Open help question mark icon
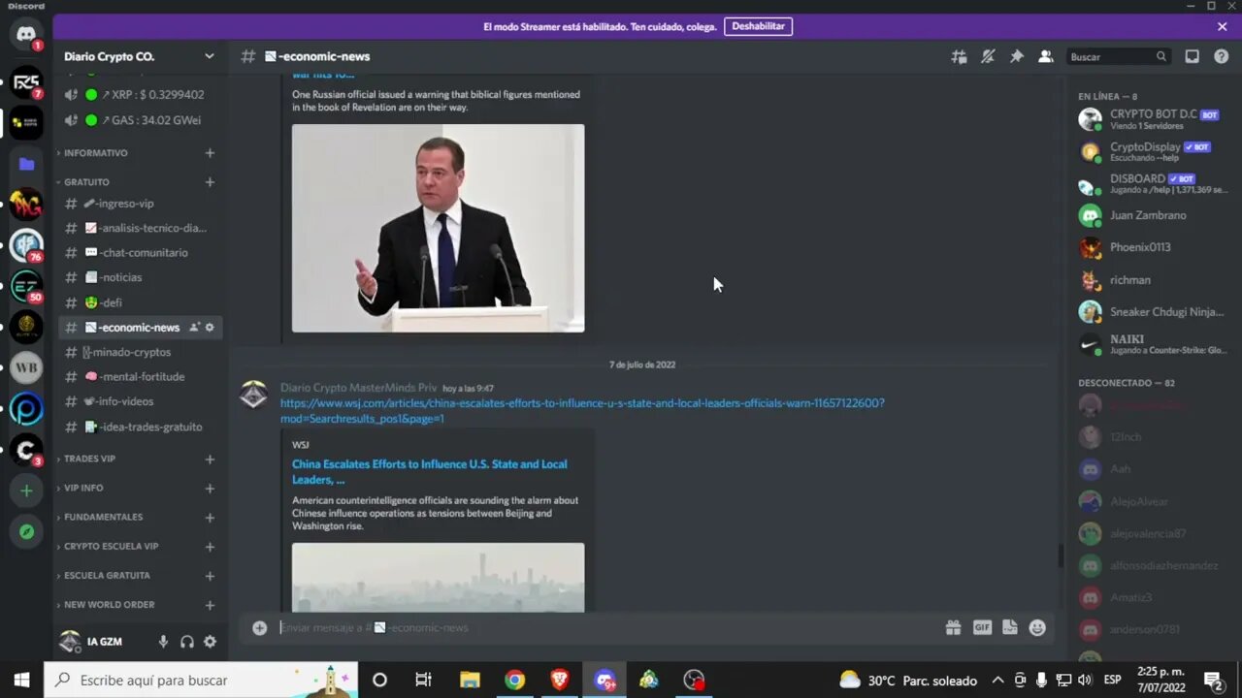The width and height of the screenshot is (1242, 698). 1222,56
